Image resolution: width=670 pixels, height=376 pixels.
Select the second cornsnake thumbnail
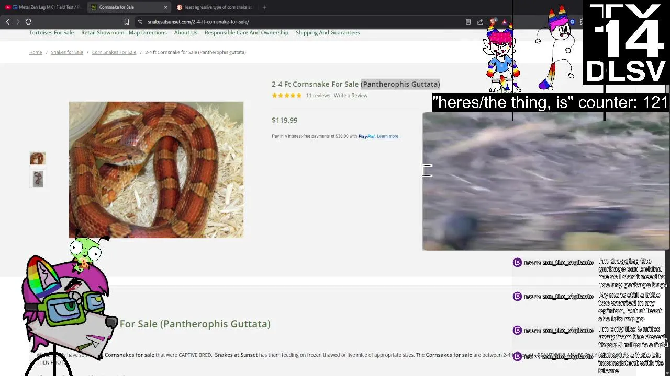[x=38, y=179]
